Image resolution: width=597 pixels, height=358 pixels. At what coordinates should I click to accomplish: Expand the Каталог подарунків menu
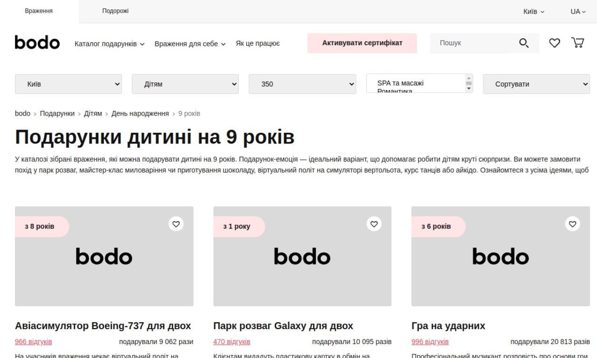pos(110,44)
